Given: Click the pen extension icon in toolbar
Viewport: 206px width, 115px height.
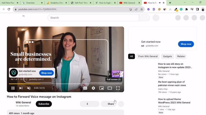Looking at the screenshot, I should point(176,10).
